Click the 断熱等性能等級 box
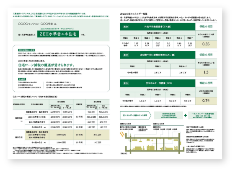Image resolution: width=235 pixels, height=172 pixels. (x=168, y=115)
